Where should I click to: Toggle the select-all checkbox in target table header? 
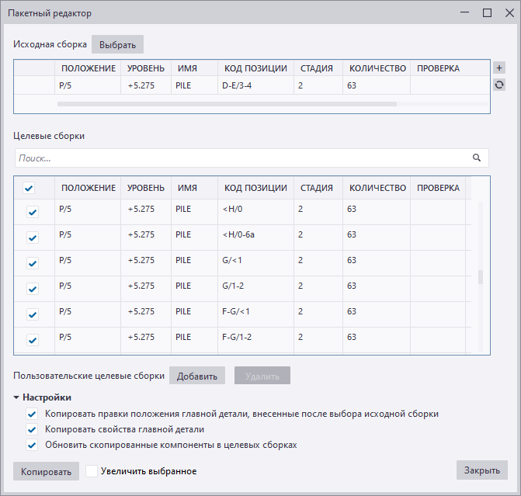pos(29,188)
